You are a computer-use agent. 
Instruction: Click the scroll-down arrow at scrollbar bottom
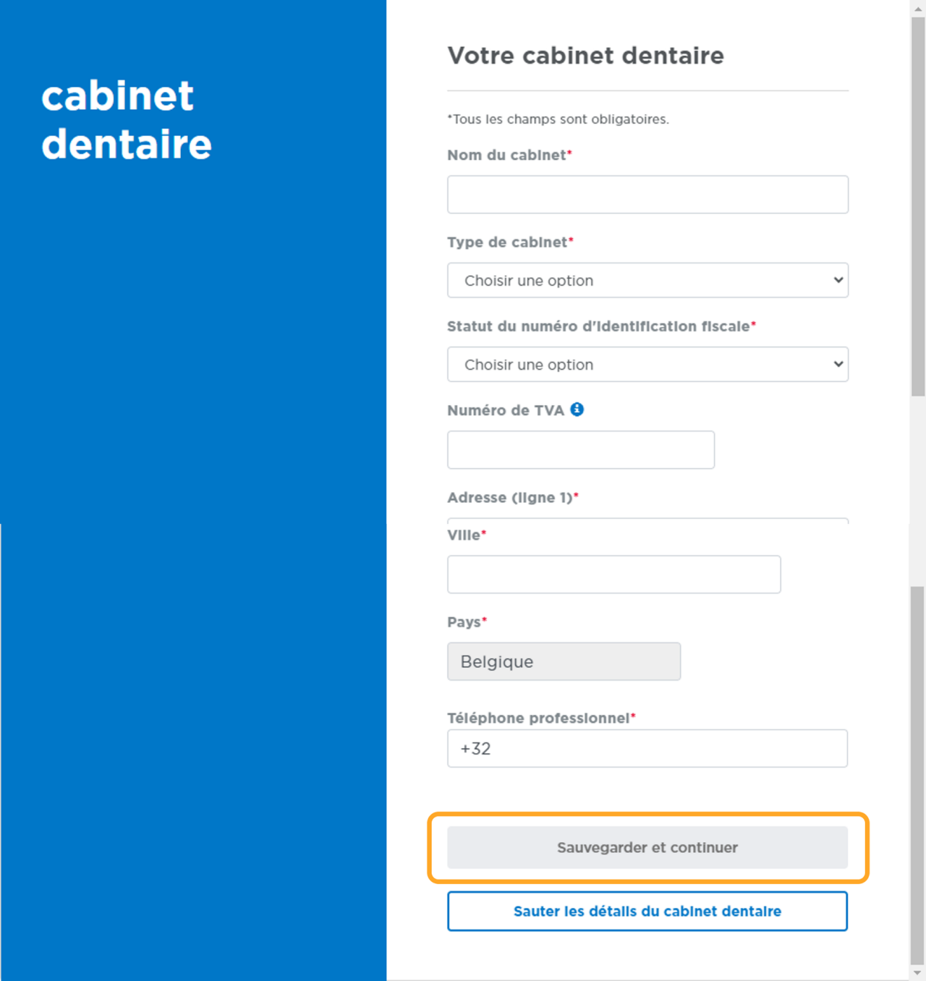click(917, 973)
